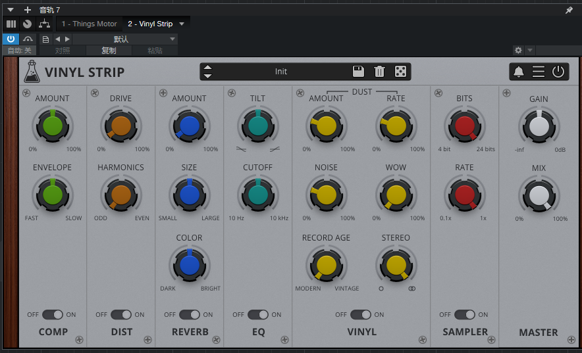Click the REVERB section top-left plus icon
Screen dimensions: 582x353
click(163, 93)
